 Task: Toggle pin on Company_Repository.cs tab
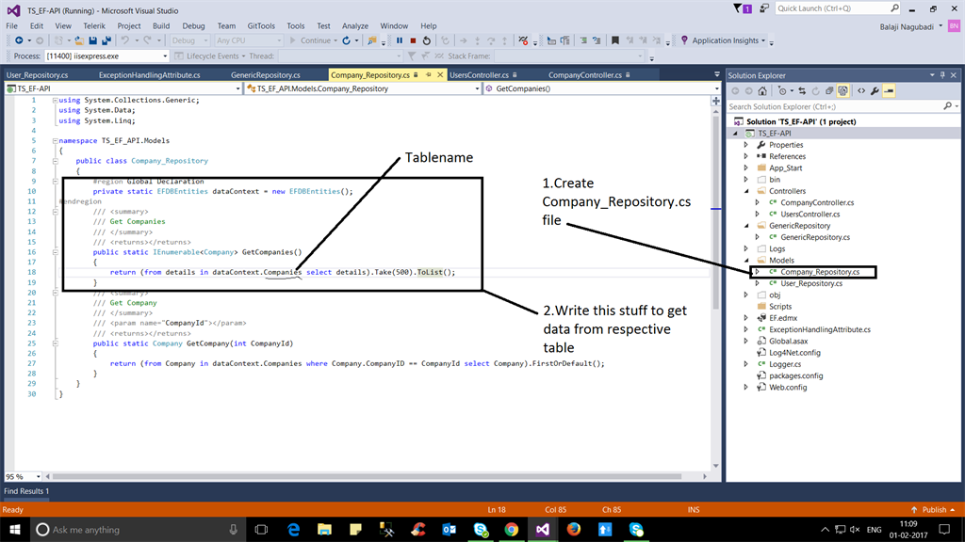click(x=429, y=74)
